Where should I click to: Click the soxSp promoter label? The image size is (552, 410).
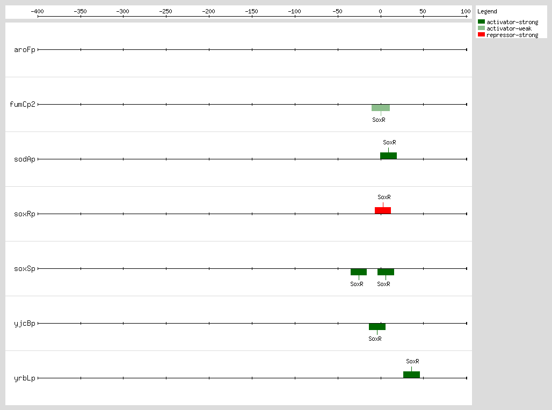25,269
